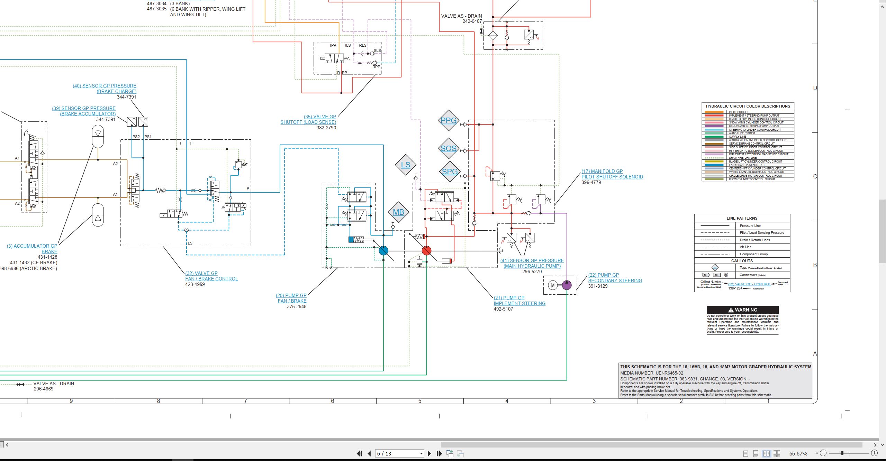
Task: Click part number 382-2790
Action: pos(326,128)
